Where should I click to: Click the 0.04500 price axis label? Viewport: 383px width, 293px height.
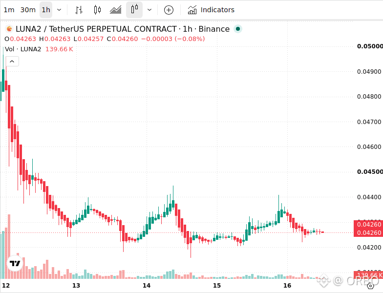click(370, 172)
